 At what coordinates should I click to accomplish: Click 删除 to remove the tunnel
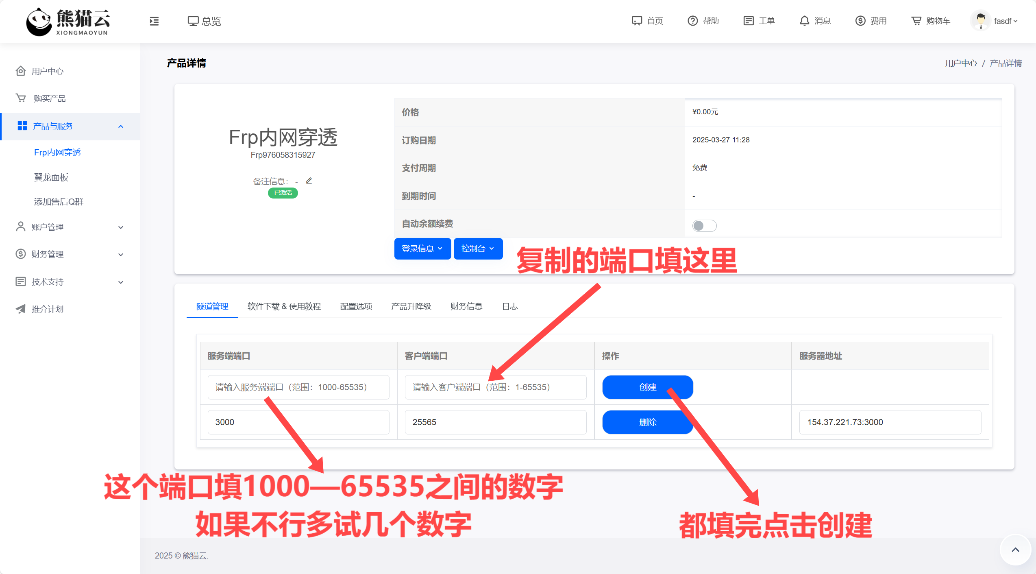(x=647, y=422)
